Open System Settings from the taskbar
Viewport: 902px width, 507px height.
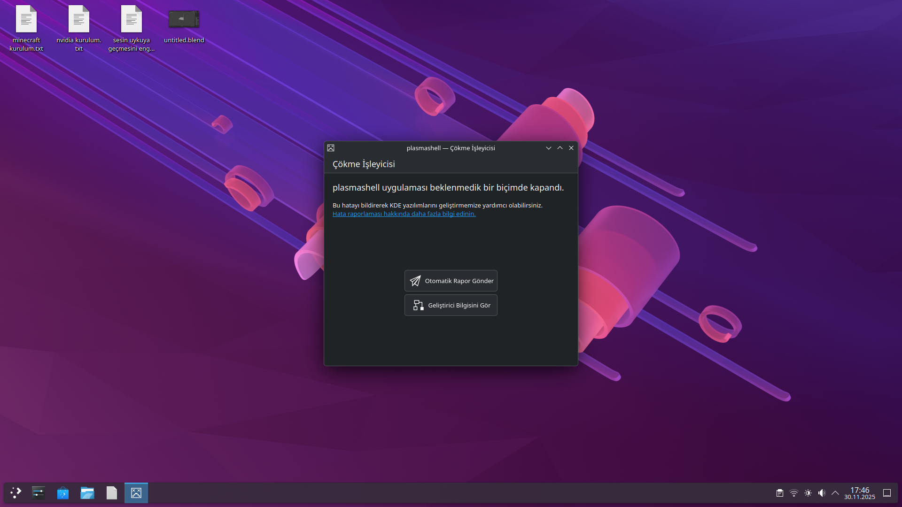click(x=39, y=493)
